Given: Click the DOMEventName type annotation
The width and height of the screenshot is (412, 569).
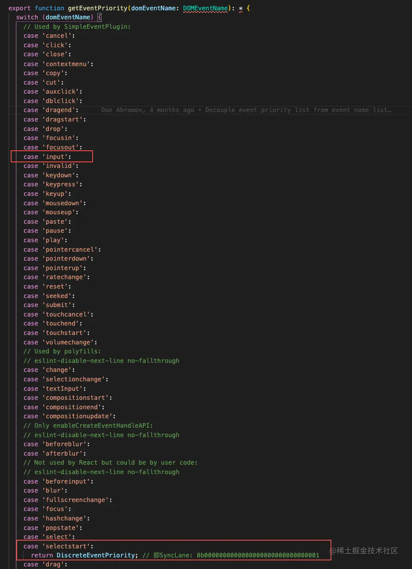Looking at the screenshot, I should point(205,8).
